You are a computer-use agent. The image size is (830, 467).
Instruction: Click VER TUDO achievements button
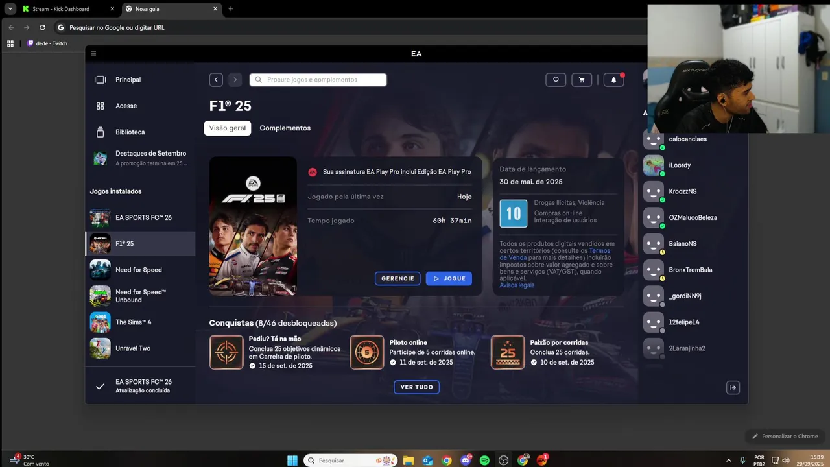(416, 387)
